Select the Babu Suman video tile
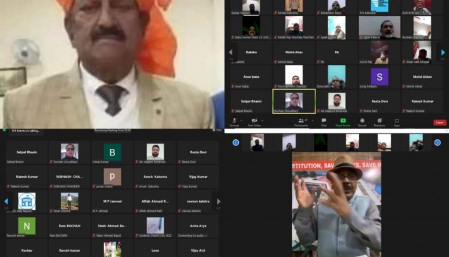The width and height of the screenshot is (449, 257). point(251,27)
